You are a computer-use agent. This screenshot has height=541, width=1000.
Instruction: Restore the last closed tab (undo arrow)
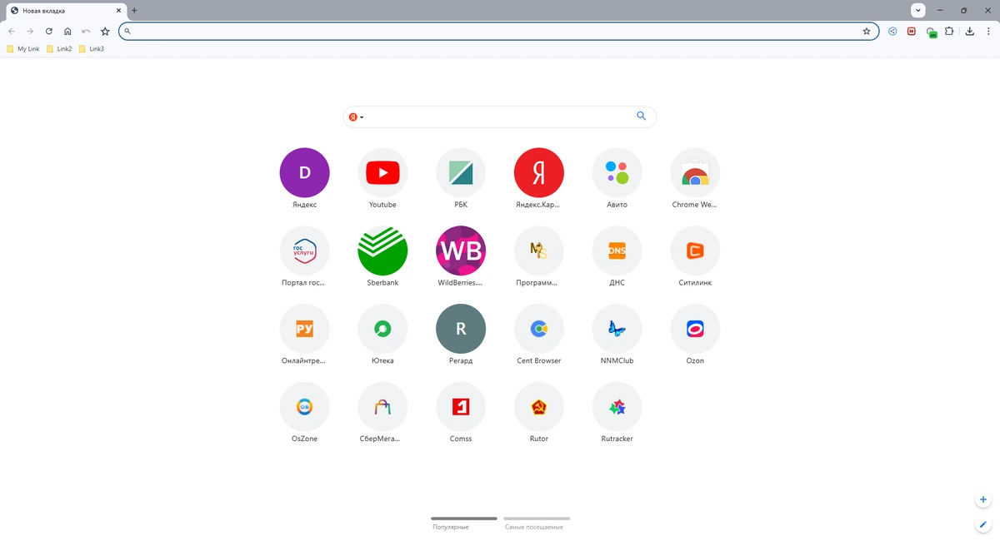coord(86,32)
